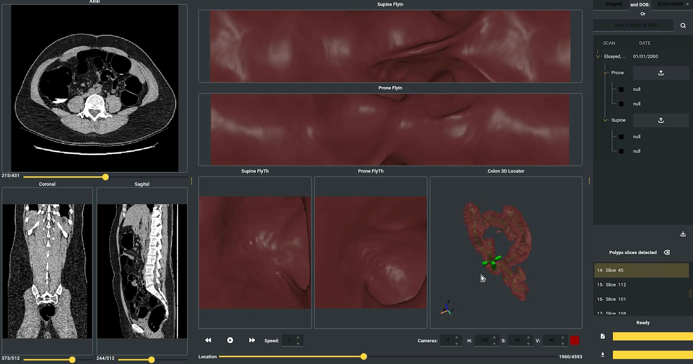Screen dimensions: 693x364
Task: Collapse the Elsayed patient entry
Action: 598,56
